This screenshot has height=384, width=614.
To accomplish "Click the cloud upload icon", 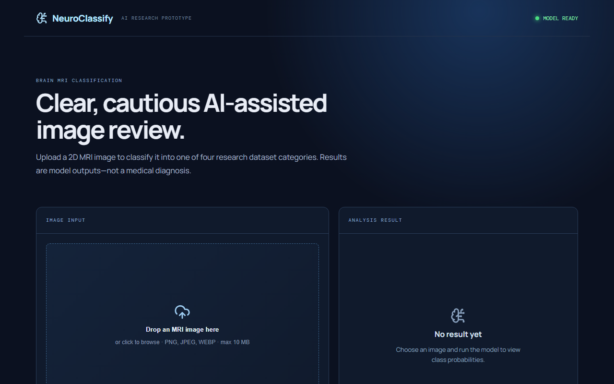I will tap(182, 312).
